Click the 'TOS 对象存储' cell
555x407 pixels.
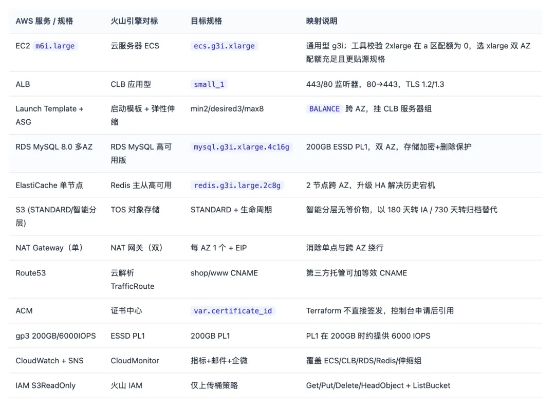(135, 210)
